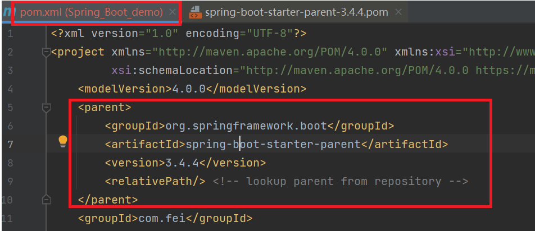Click the yellow lightbulb intention icon
This screenshot has height=231, width=535.
63,141
